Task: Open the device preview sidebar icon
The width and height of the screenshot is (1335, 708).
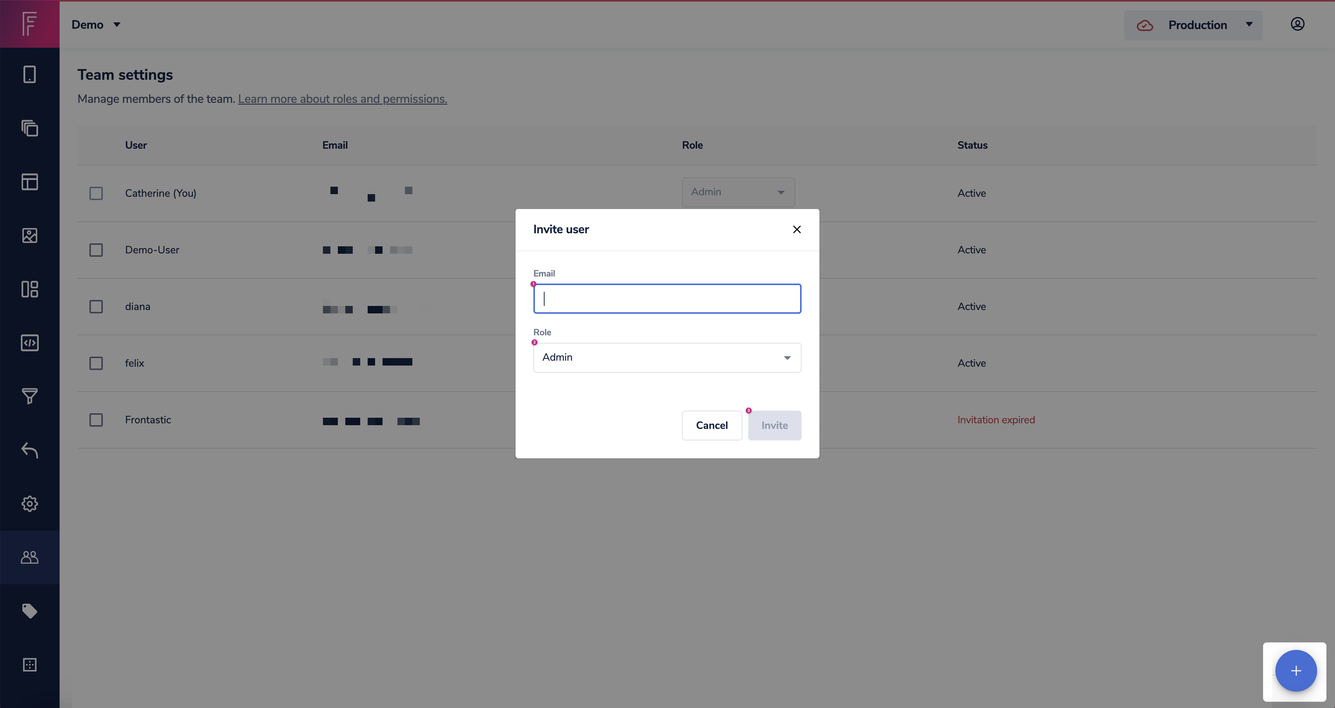Action: [x=29, y=74]
